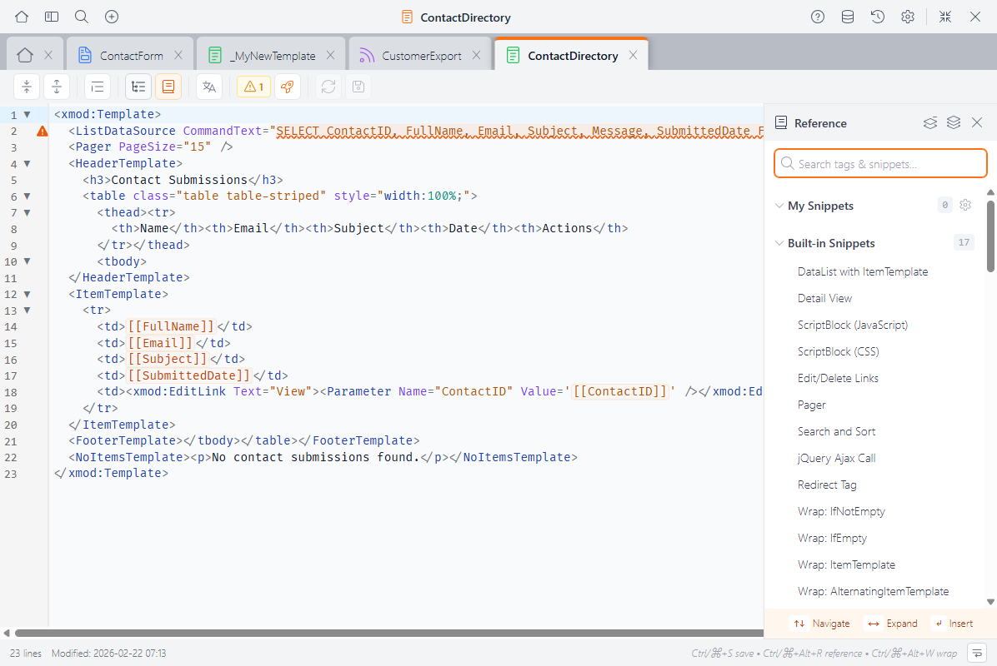The height and width of the screenshot is (666, 997).
Task: Close the Reference panel
Action: (977, 123)
